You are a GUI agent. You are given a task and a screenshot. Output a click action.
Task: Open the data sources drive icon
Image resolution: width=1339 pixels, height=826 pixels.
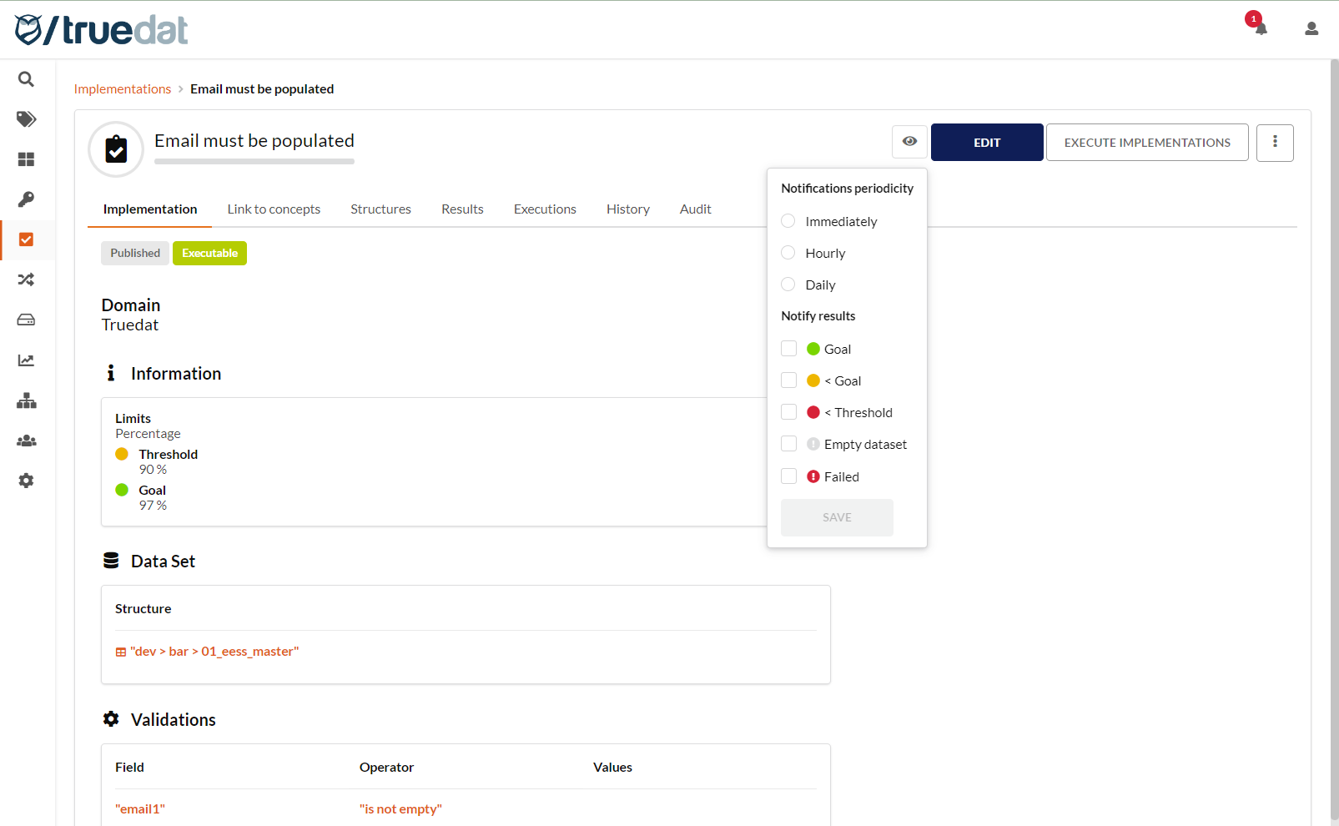(x=26, y=320)
